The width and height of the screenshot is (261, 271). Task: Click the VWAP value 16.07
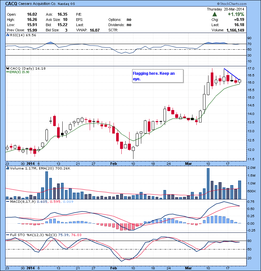pyautogui.click(x=95, y=30)
